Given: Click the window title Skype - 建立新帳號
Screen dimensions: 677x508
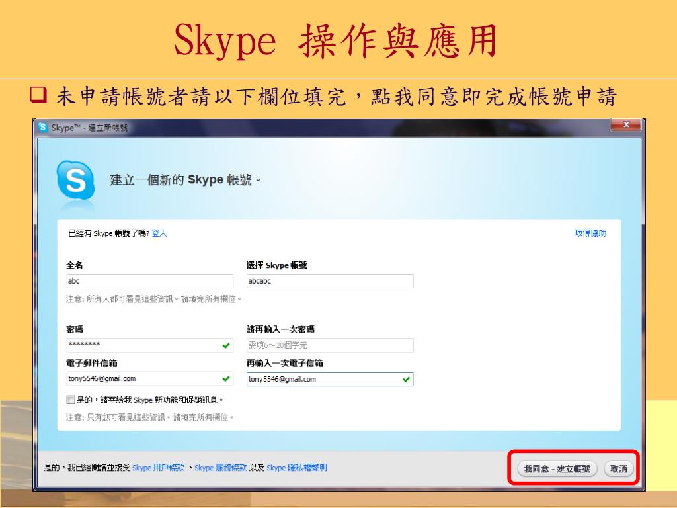Looking at the screenshot, I should pos(89,128).
